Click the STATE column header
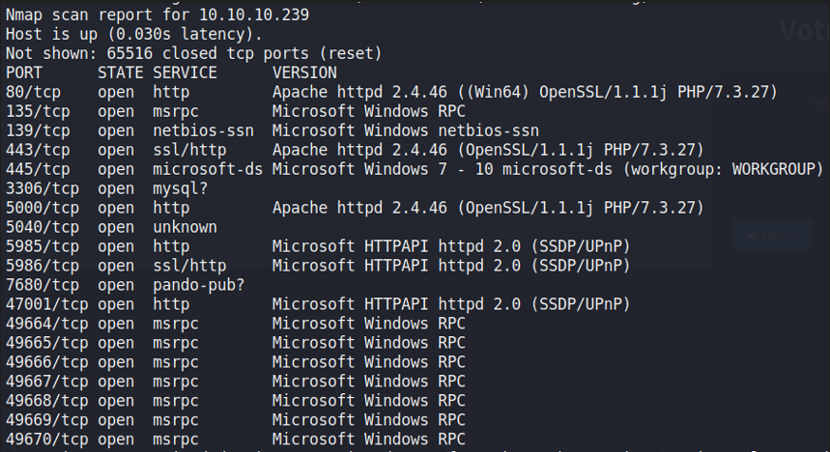The image size is (830, 452). [x=120, y=73]
